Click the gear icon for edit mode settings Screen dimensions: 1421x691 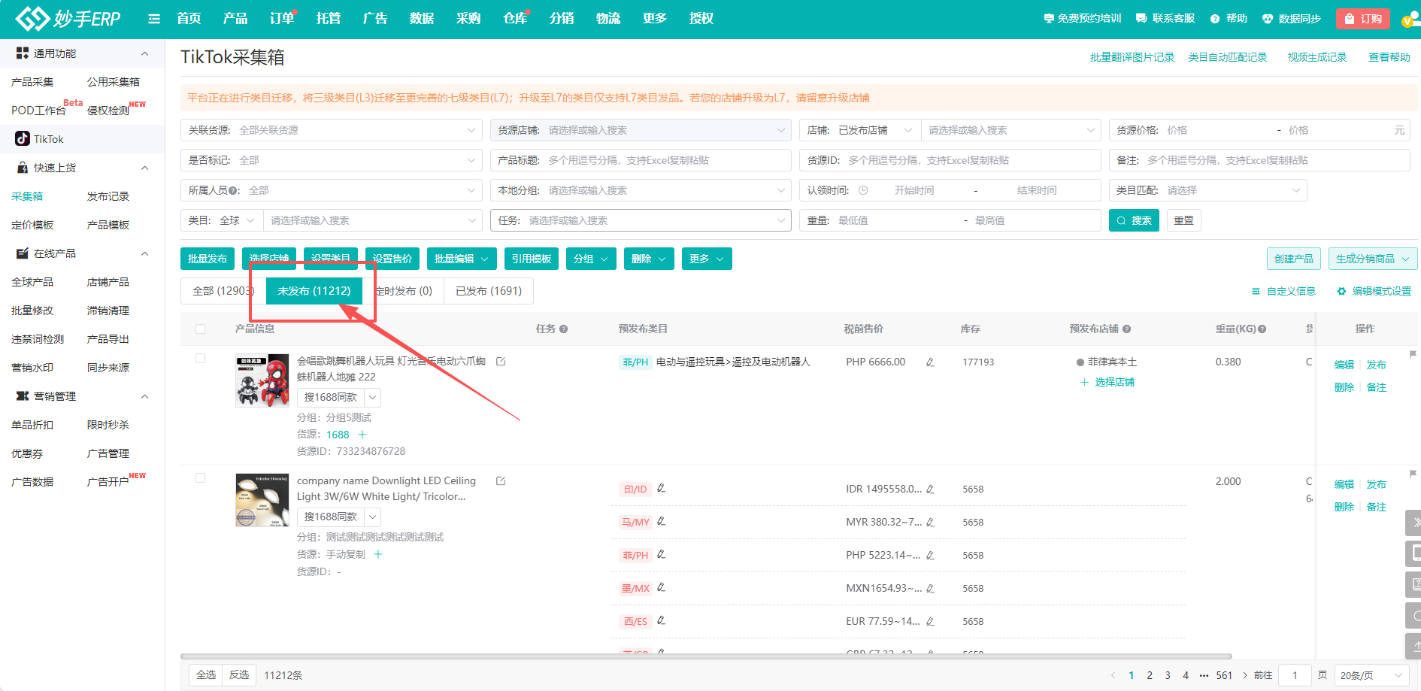tap(1341, 292)
